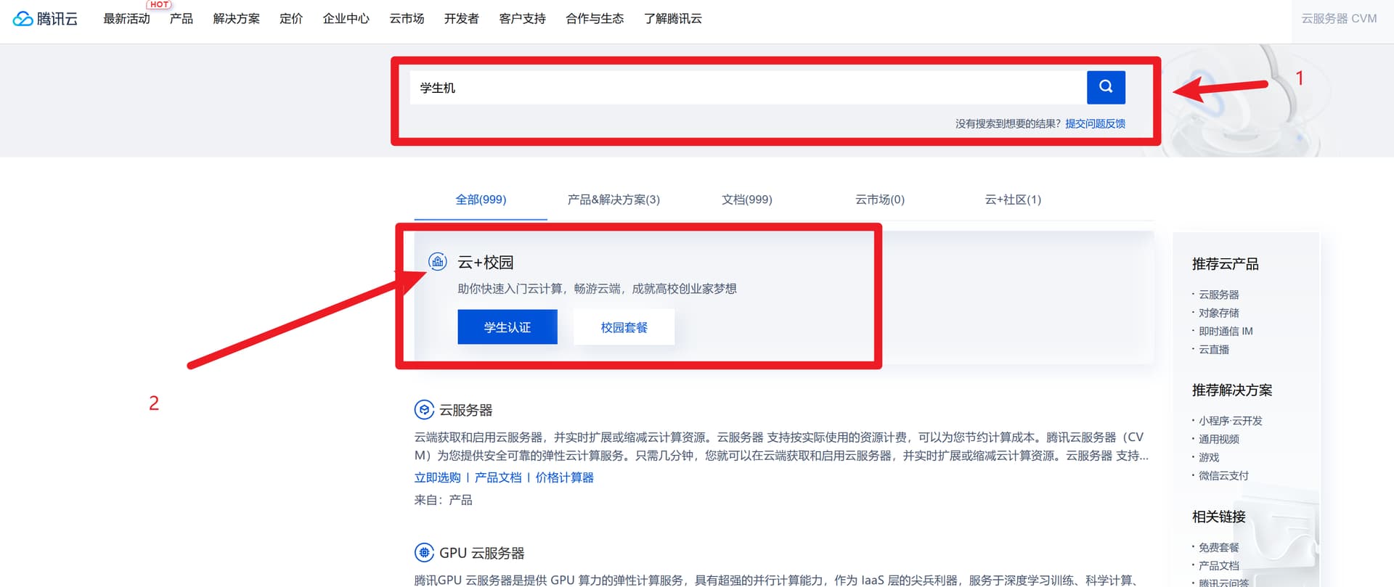
Task: Click the 云服务器 result icon
Action: pyautogui.click(x=424, y=410)
